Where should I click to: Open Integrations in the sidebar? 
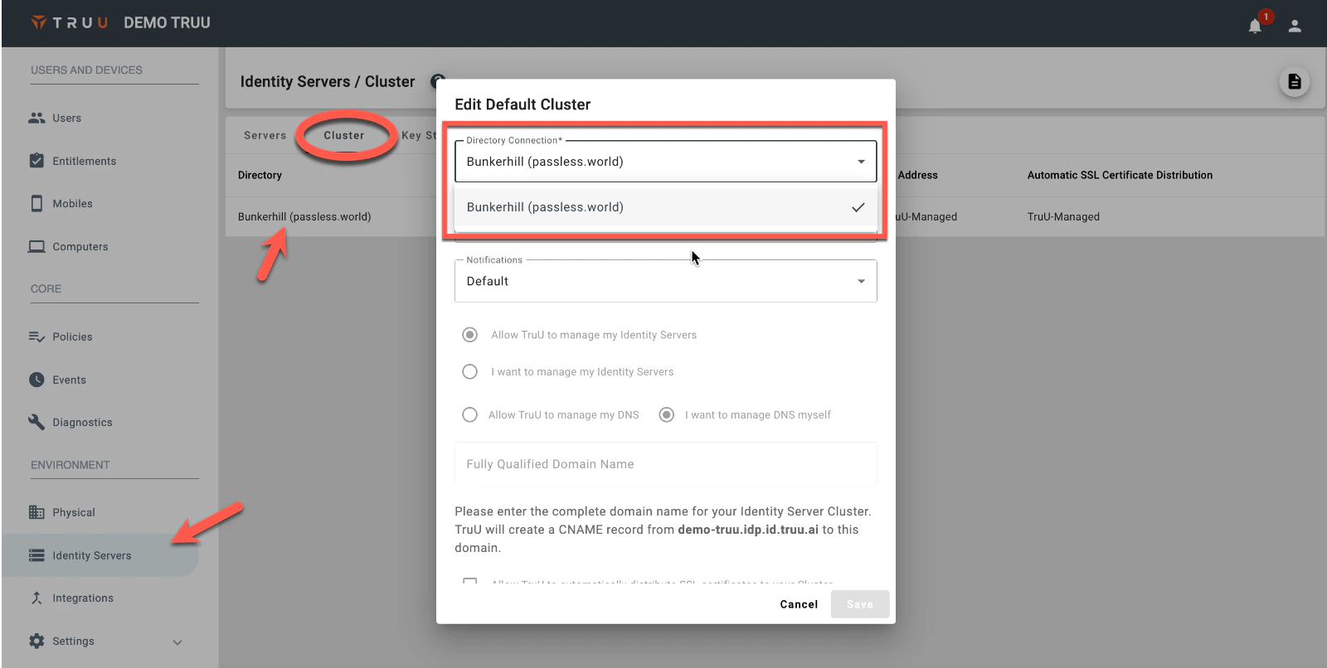click(83, 598)
